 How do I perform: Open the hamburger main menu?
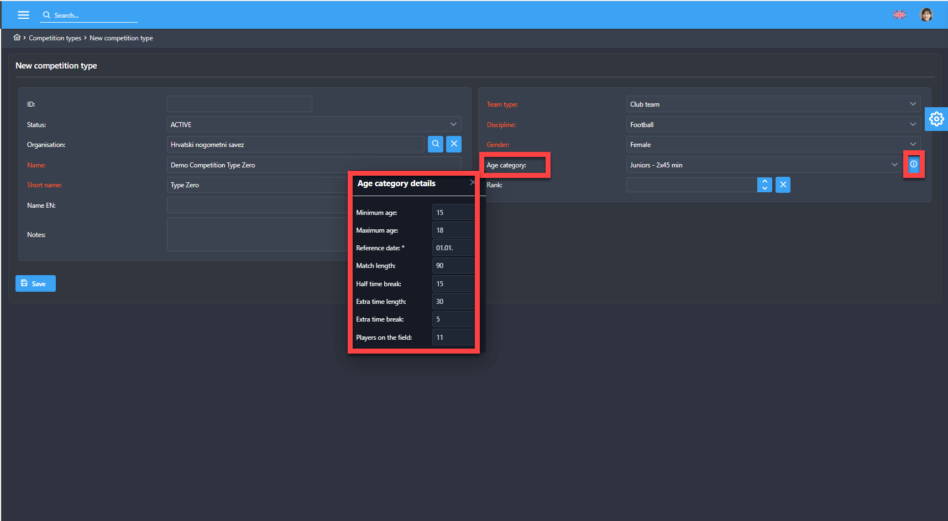pyautogui.click(x=23, y=15)
